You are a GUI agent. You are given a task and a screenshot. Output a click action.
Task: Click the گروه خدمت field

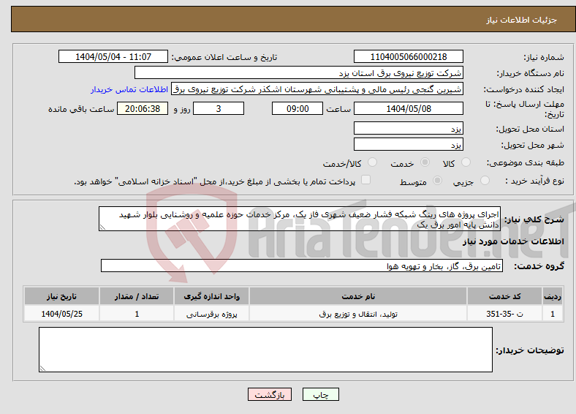[302, 266]
